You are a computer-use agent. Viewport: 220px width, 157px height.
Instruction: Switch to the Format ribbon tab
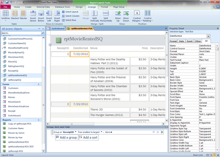click(104, 7)
